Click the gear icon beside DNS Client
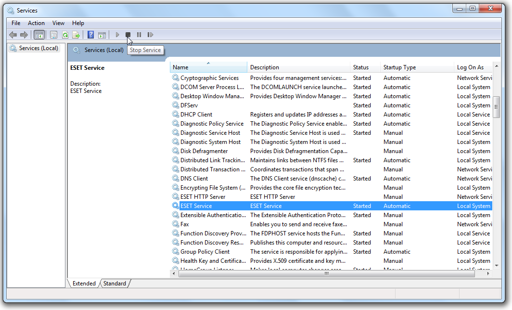Viewport: 512px width, 310px height. (x=175, y=179)
